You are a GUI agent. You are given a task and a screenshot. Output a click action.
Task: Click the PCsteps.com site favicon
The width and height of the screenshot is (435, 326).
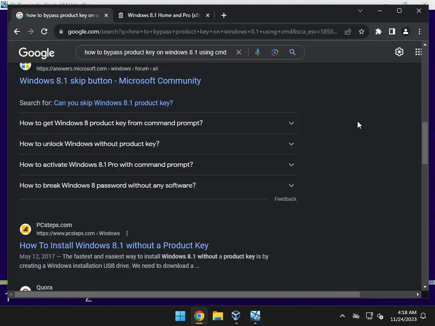click(25, 229)
